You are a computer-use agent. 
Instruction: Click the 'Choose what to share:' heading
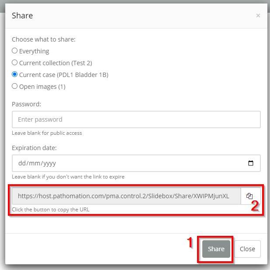click(x=44, y=39)
